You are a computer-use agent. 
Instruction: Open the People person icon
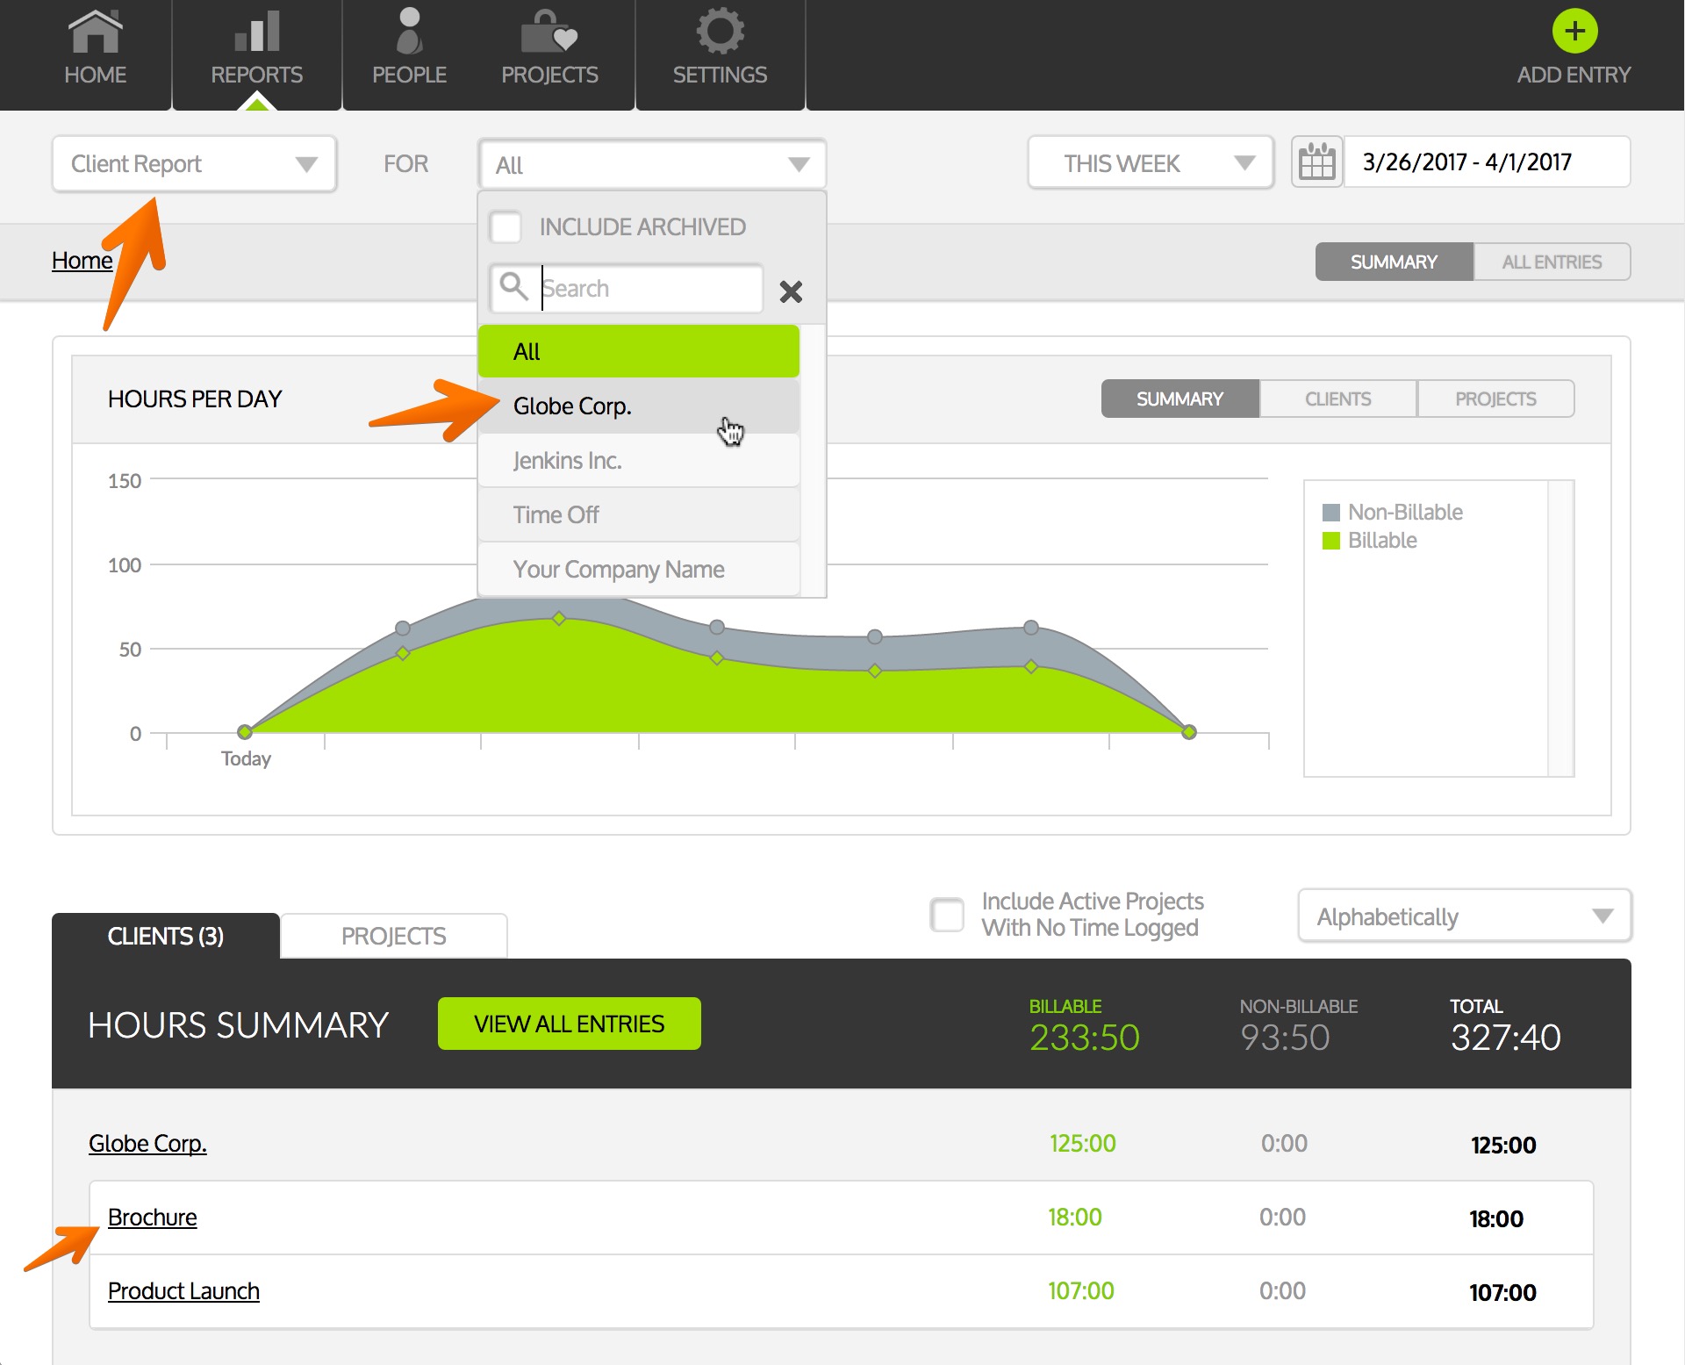click(x=409, y=32)
